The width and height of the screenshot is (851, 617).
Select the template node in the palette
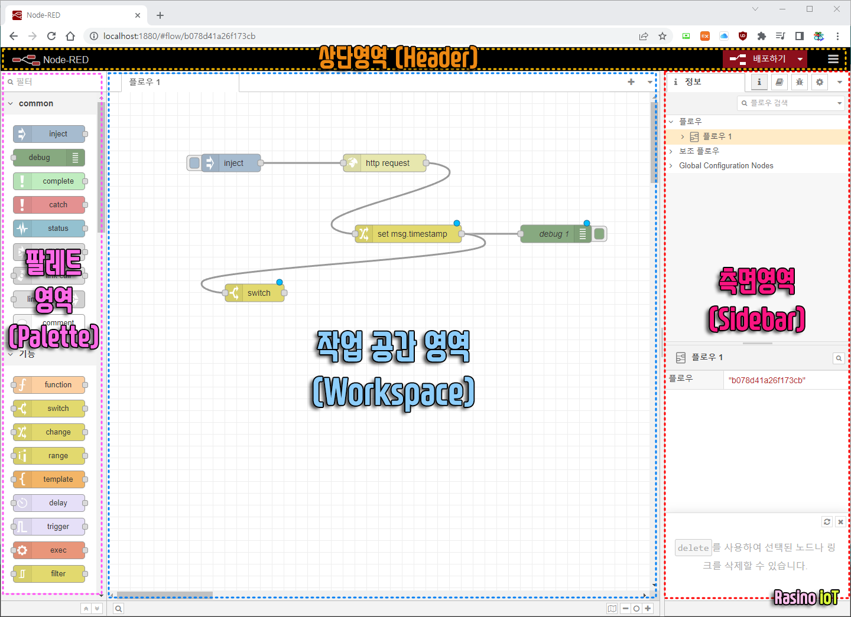click(x=49, y=479)
